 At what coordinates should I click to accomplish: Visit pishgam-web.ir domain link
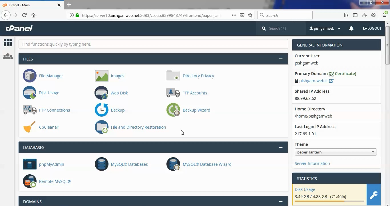coord(314,80)
